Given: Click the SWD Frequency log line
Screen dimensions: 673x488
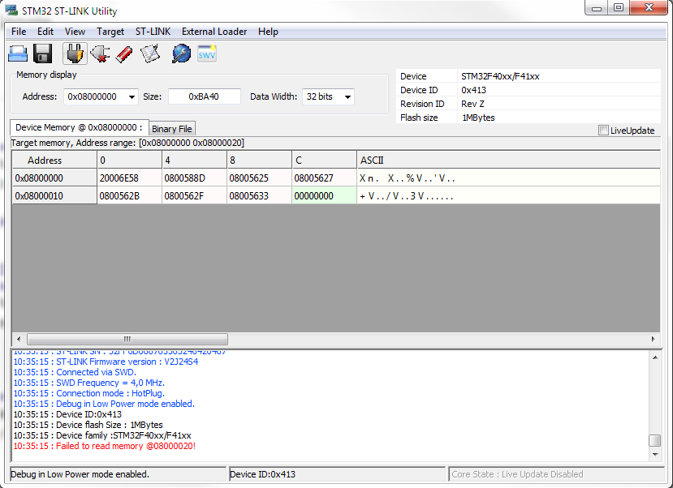Looking at the screenshot, I should point(88,383).
